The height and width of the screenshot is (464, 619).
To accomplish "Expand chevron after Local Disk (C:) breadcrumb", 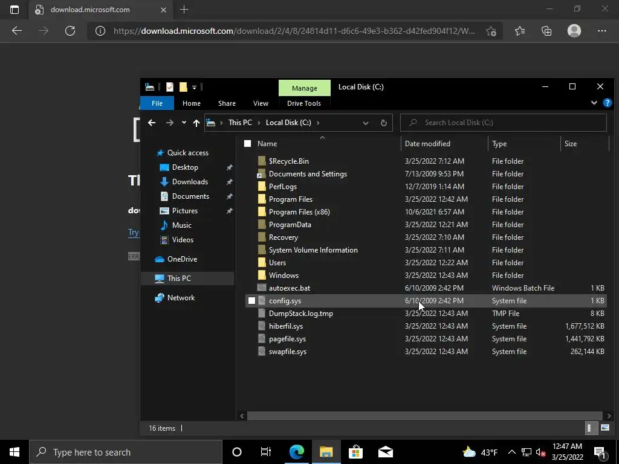I will [x=318, y=123].
